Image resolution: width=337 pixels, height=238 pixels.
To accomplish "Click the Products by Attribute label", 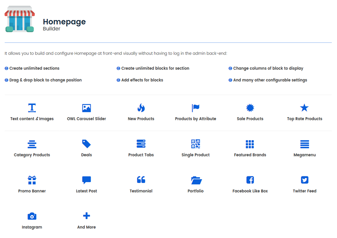I will click(196, 119).
